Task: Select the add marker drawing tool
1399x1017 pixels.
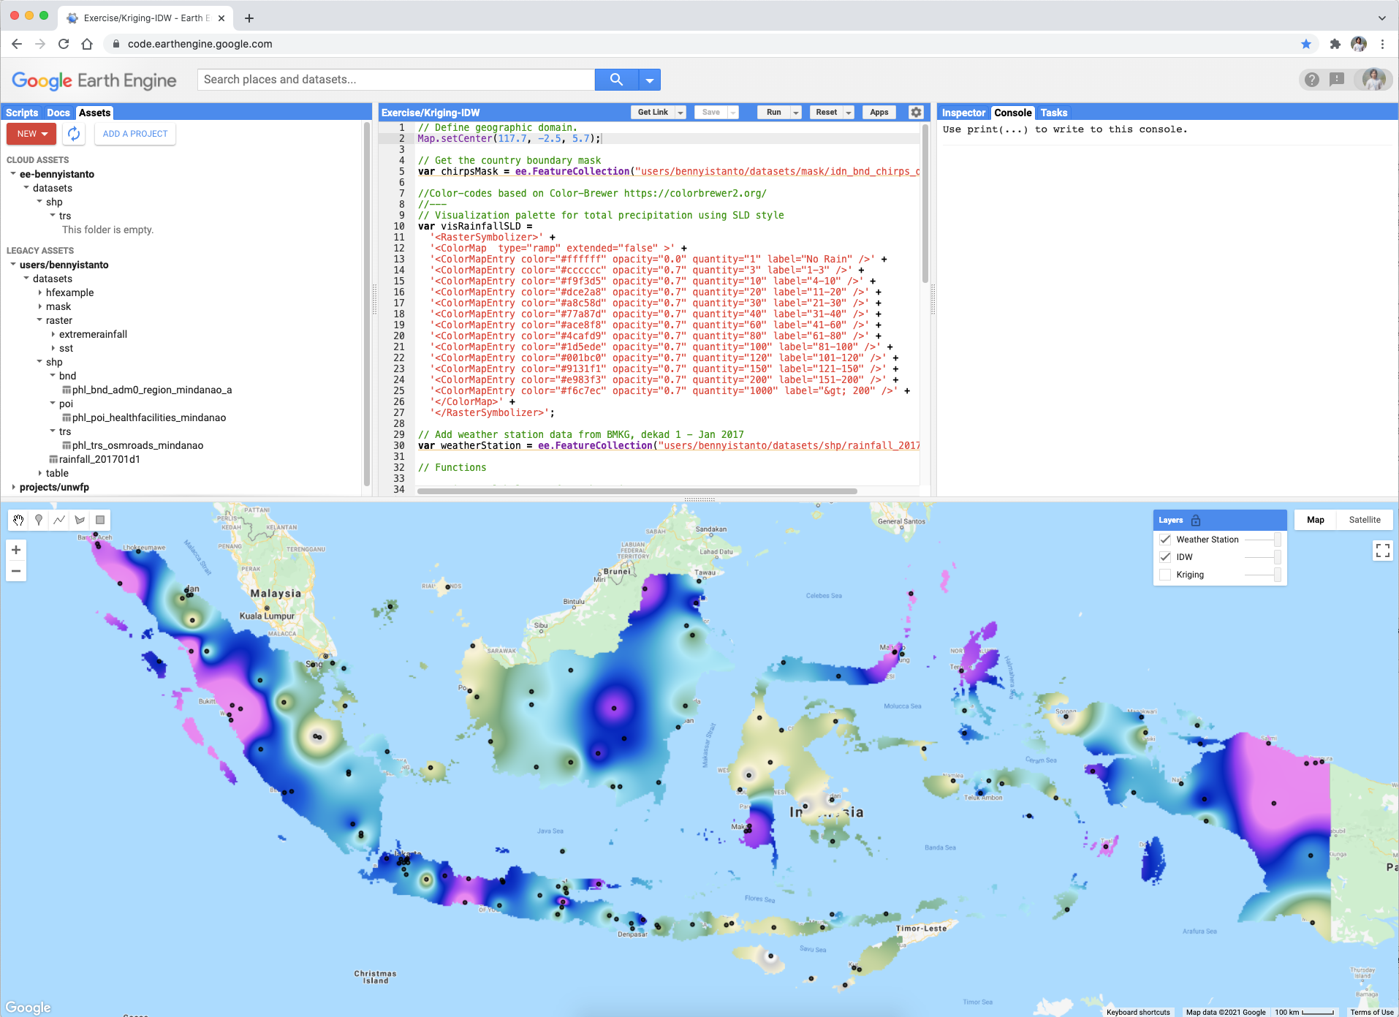Action: pos(39,520)
